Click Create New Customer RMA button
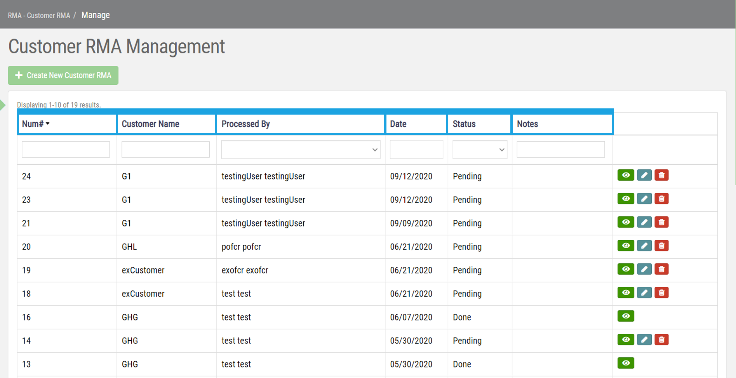 (x=63, y=75)
